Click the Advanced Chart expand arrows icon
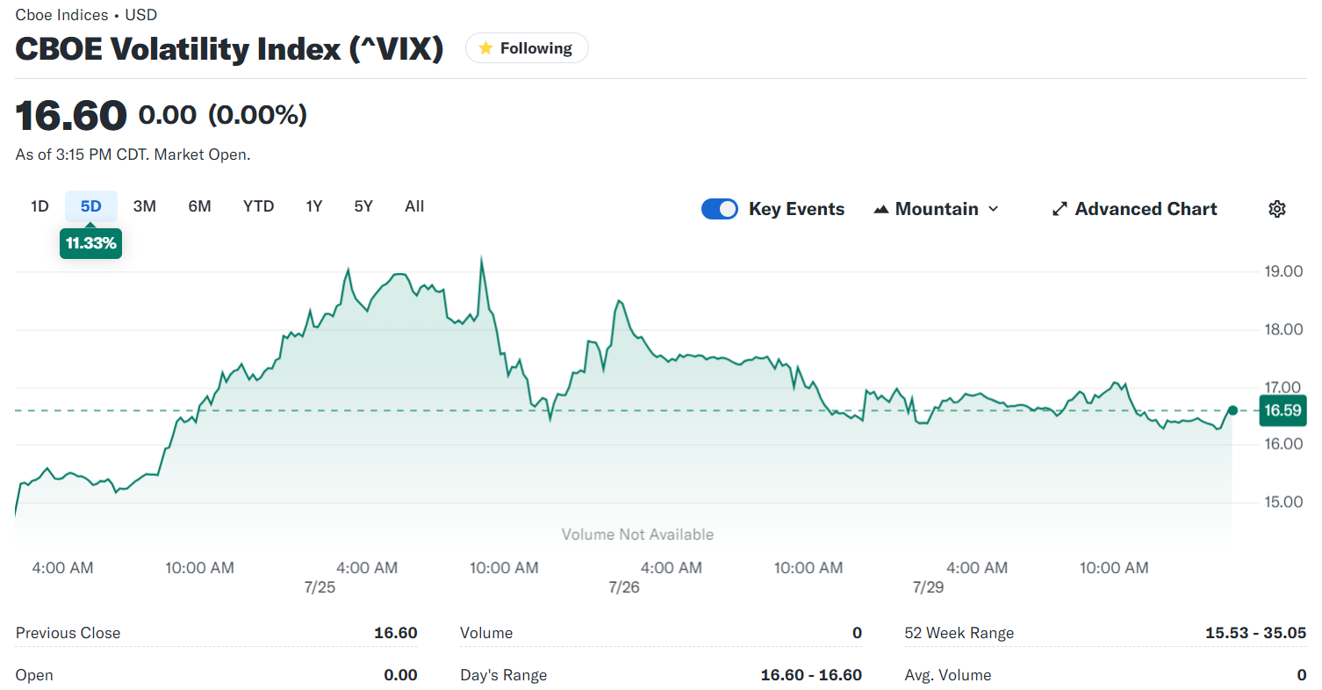 pyautogui.click(x=1060, y=209)
